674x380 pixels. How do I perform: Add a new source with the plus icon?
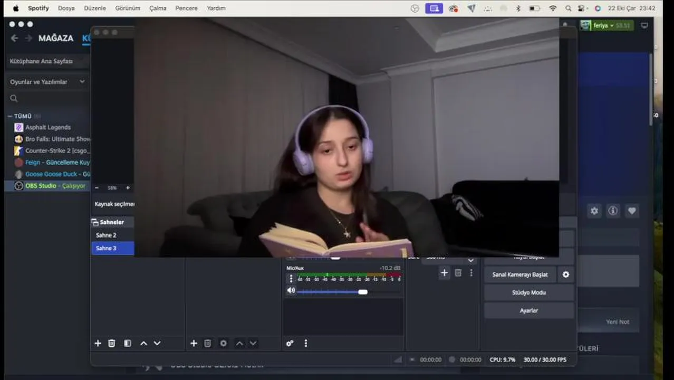(194, 343)
